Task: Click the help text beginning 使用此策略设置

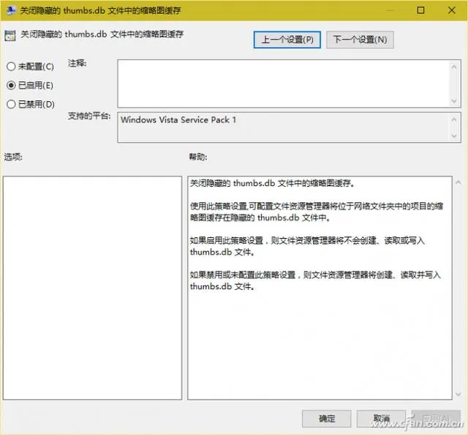Action: click(317, 212)
